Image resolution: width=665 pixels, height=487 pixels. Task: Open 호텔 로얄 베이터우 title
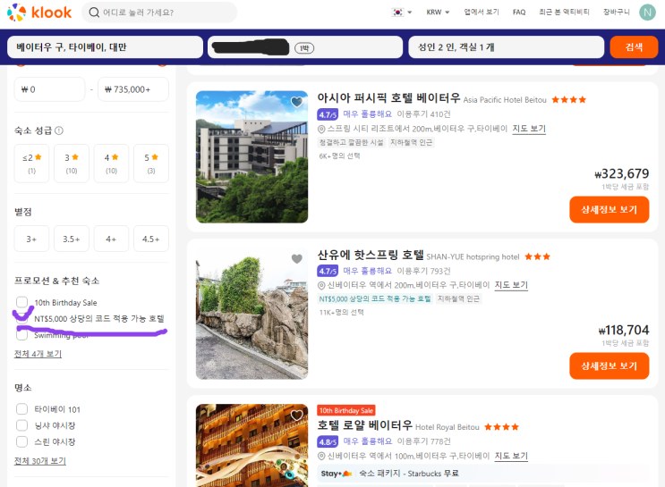pos(365,425)
